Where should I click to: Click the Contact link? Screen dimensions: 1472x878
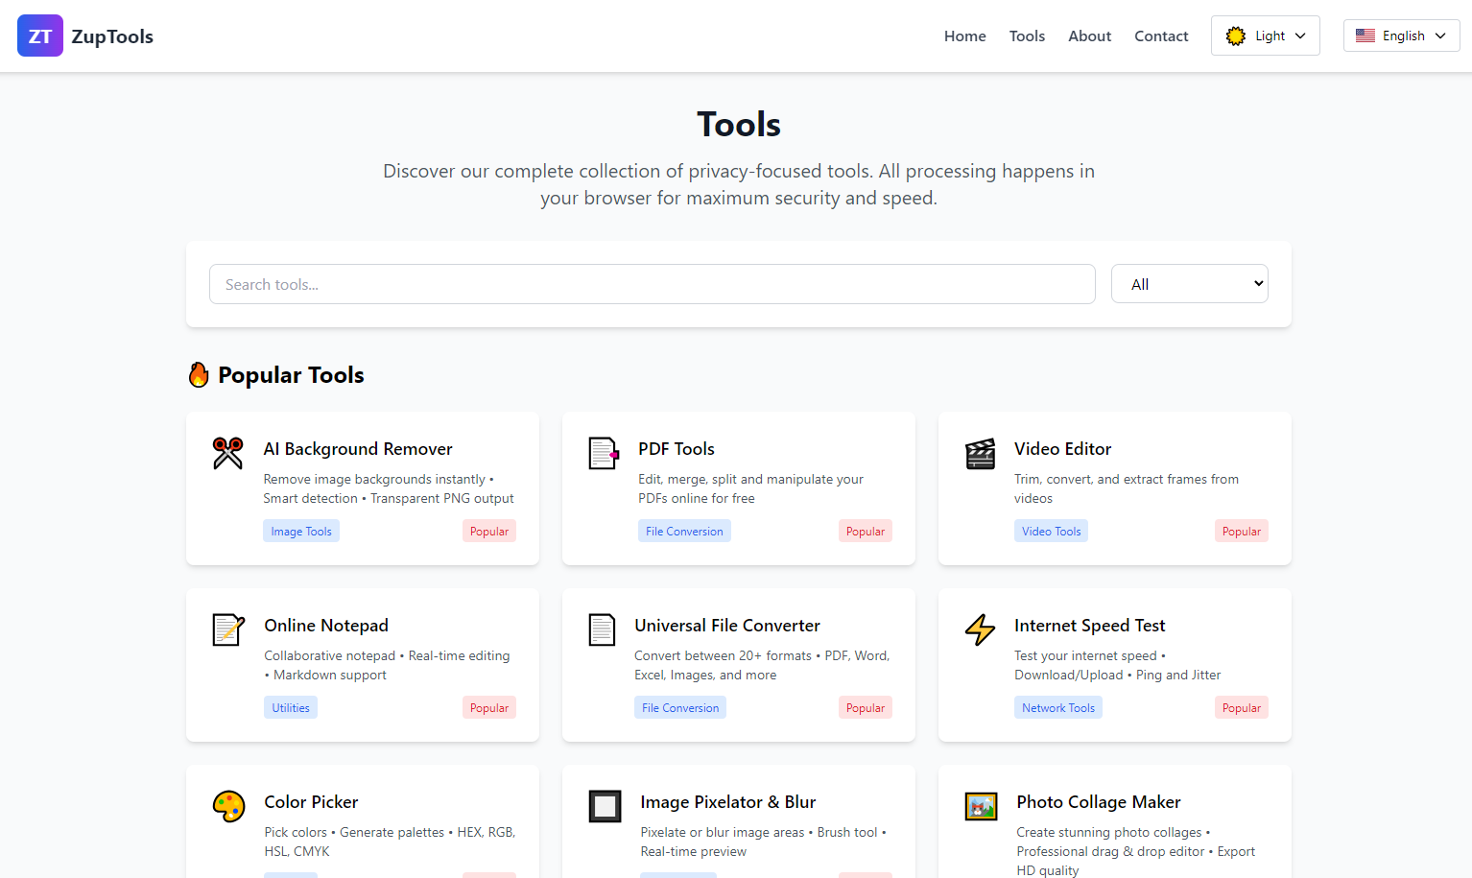pyautogui.click(x=1161, y=36)
